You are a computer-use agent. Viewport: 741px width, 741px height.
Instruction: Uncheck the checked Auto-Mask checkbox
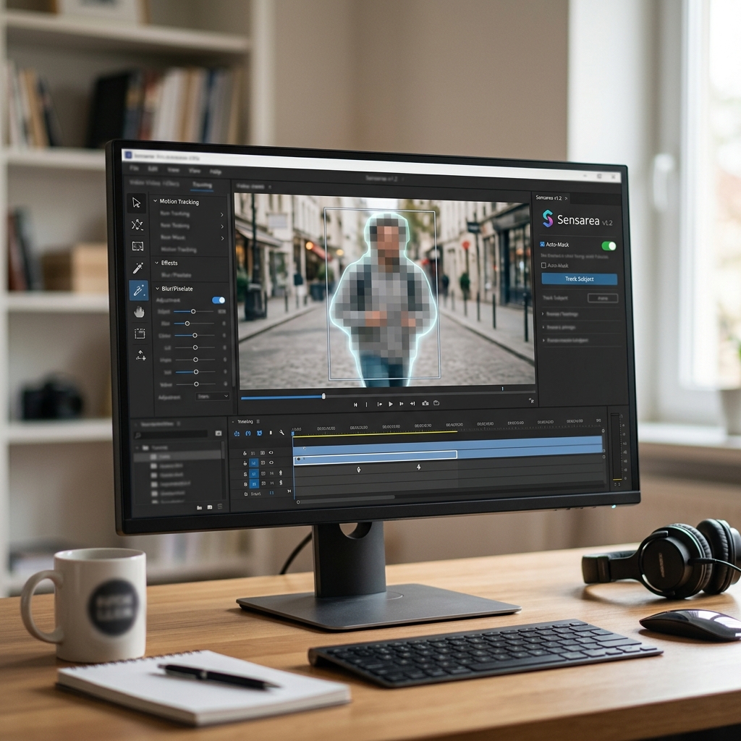[x=543, y=245]
